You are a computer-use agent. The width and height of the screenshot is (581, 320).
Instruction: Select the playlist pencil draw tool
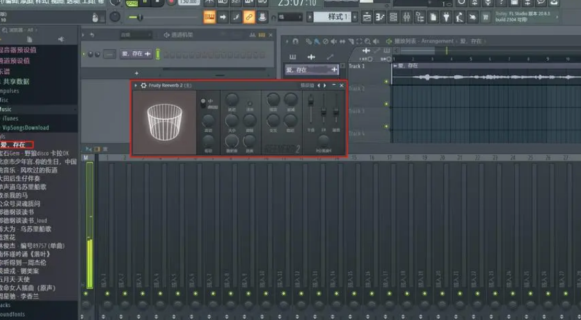(308, 41)
